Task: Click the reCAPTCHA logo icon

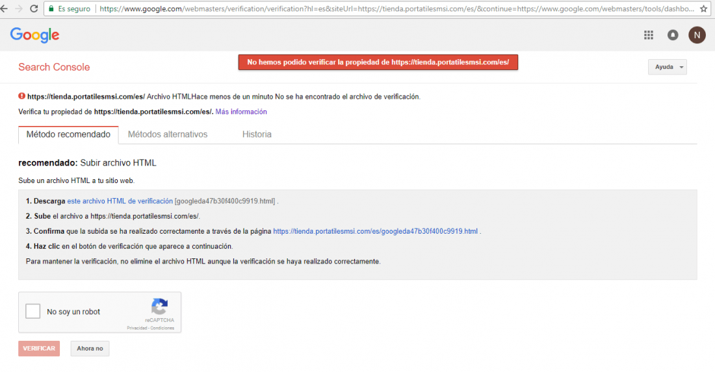Action: point(160,306)
